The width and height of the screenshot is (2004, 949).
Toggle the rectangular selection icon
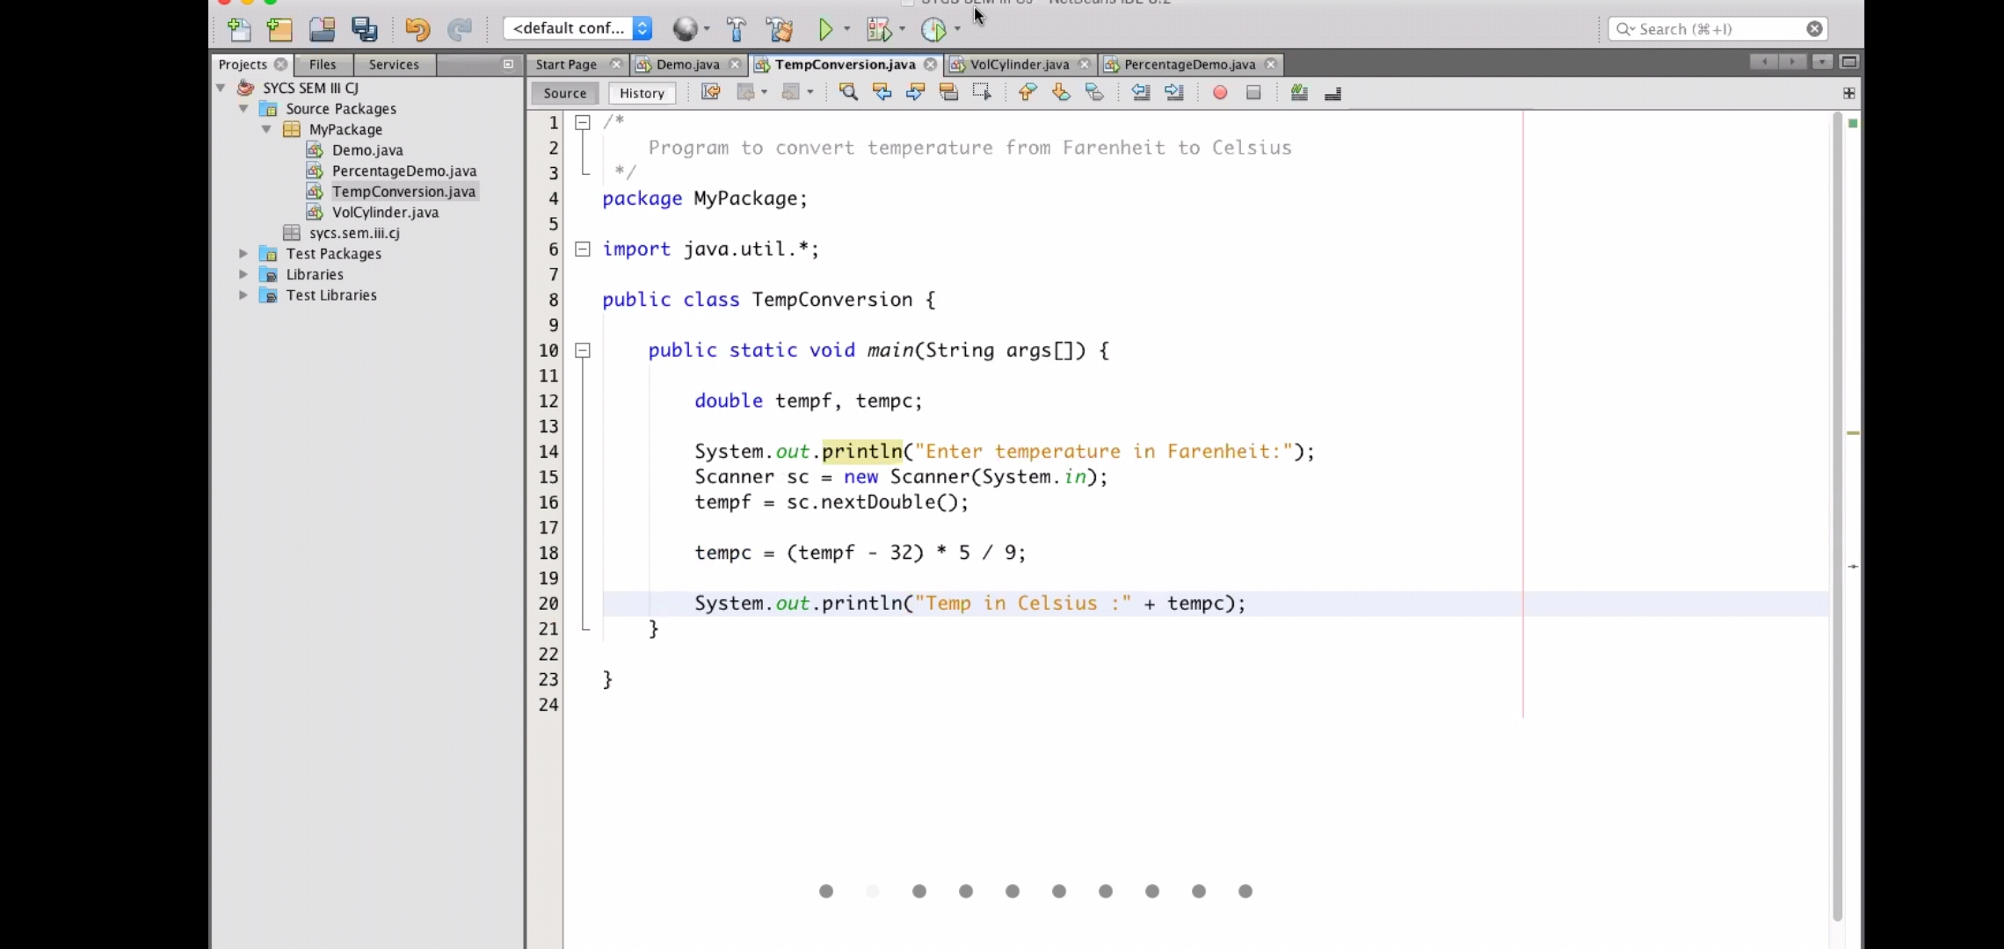(x=982, y=92)
